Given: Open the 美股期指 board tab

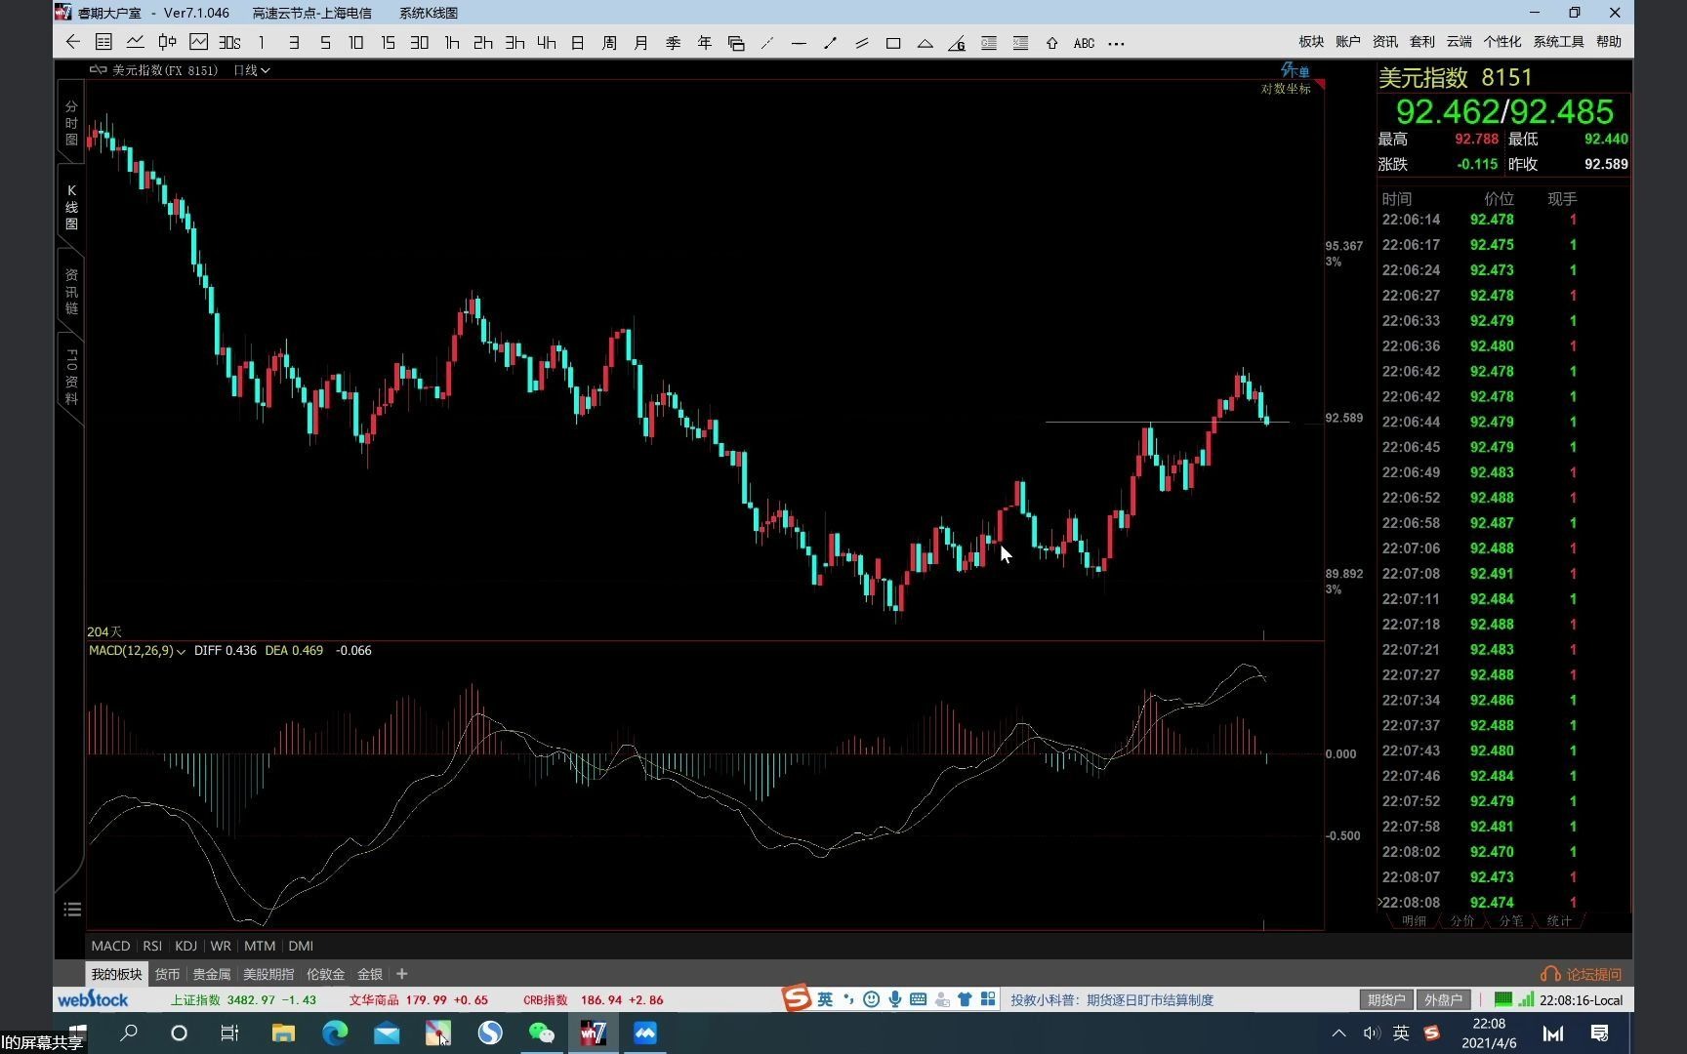Looking at the screenshot, I should click(268, 974).
